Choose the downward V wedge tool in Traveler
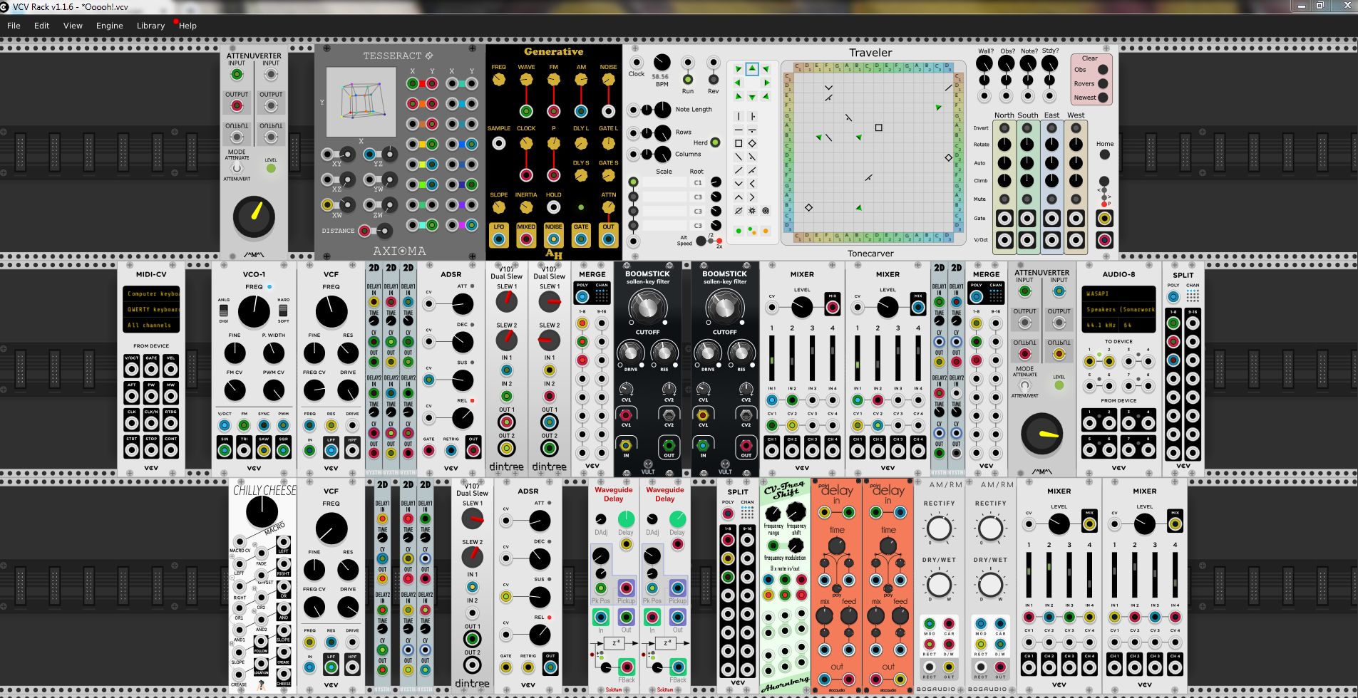This screenshot has width=1358, height=698. pos(739,184)
